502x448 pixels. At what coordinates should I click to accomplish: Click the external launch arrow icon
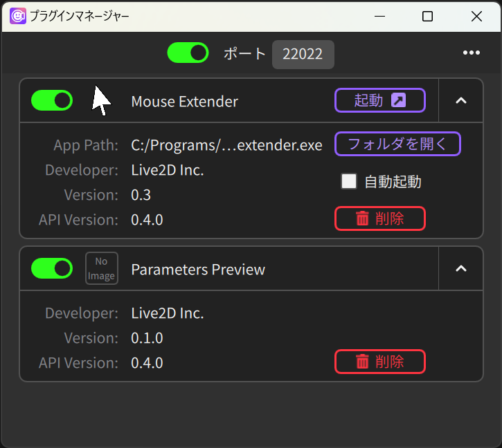pos(399,100)
